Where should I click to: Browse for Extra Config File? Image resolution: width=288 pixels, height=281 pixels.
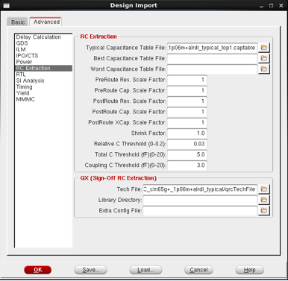(264, 211)
